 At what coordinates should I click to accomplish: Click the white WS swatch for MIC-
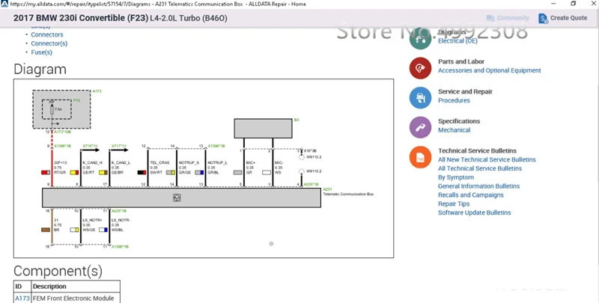click(x=267, y=173)
